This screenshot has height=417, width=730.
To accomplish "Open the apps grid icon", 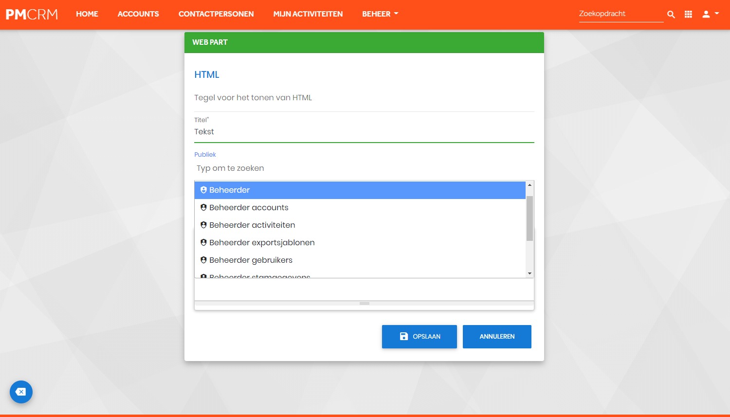I will [688, 15].
